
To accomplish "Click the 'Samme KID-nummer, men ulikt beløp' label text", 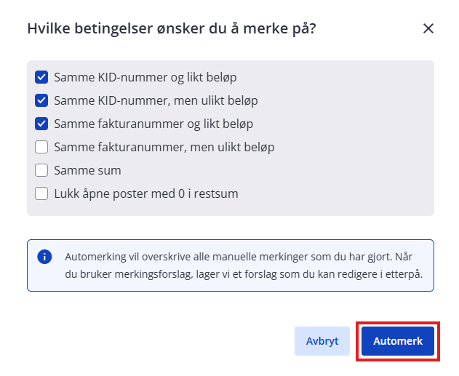I will 156,100.
